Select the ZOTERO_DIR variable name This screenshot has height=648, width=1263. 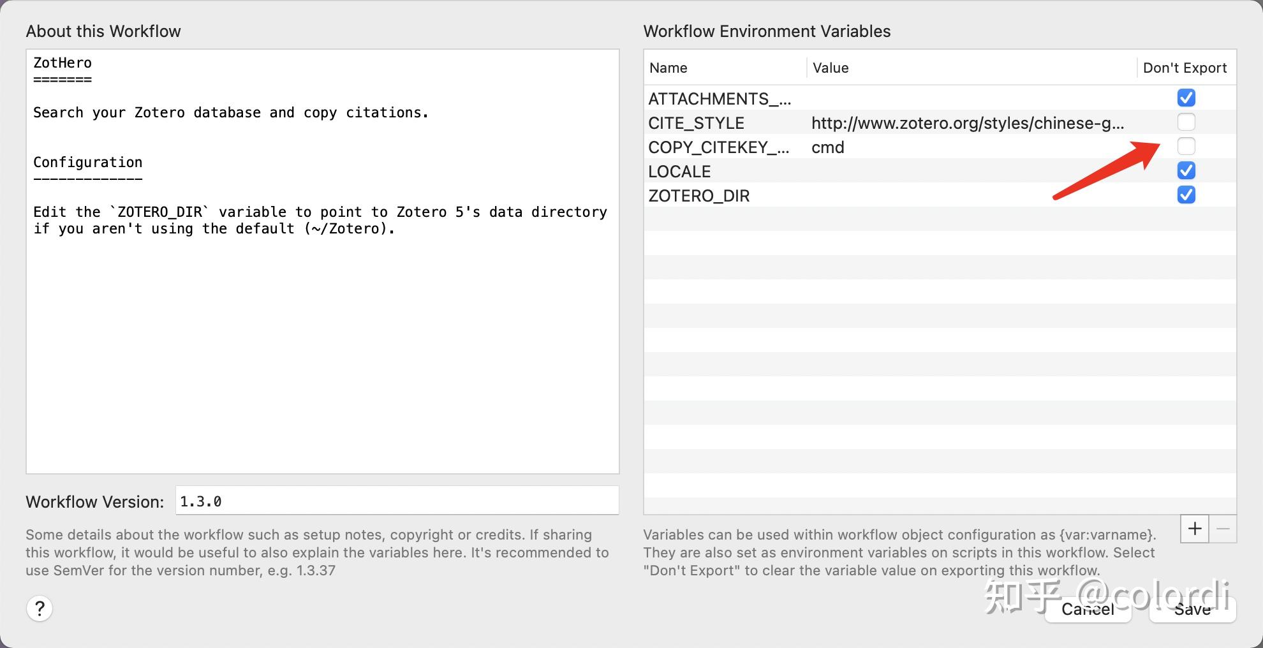698,196
